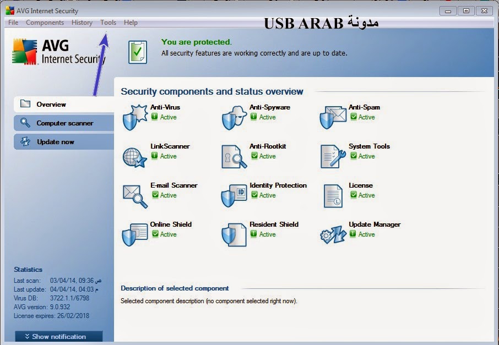Image resolution: width=499 pixels, height=345 pixels.
Task: Click the Update Manager green status indicator
Action: pos(352,234)
